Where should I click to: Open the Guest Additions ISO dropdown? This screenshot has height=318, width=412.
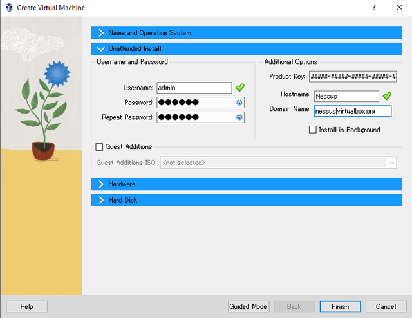tap(278, 163)
